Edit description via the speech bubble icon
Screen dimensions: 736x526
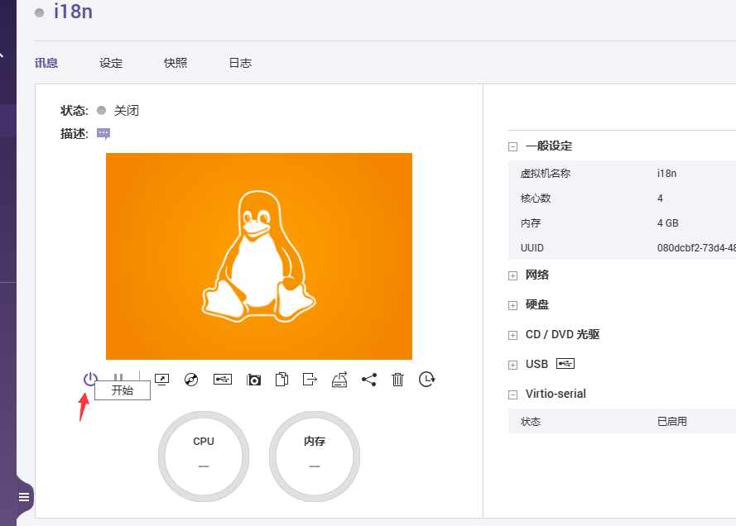click(x=103, y=134)
